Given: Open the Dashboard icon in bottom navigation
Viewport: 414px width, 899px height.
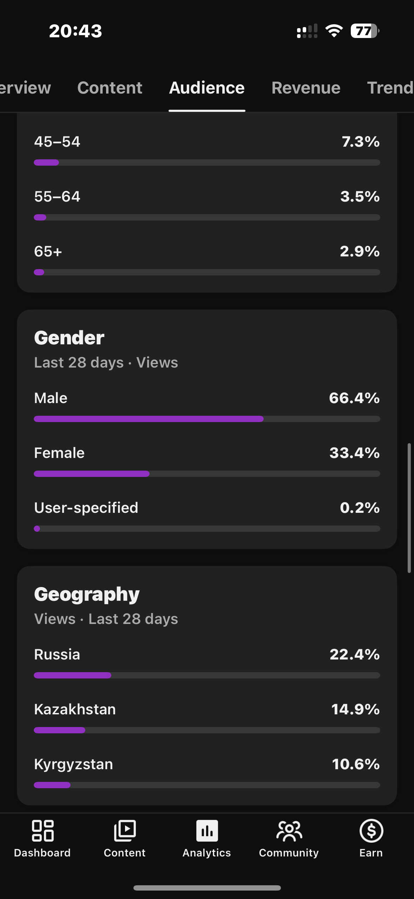Looking at the screenshot, I should click(x=42, y=831).
